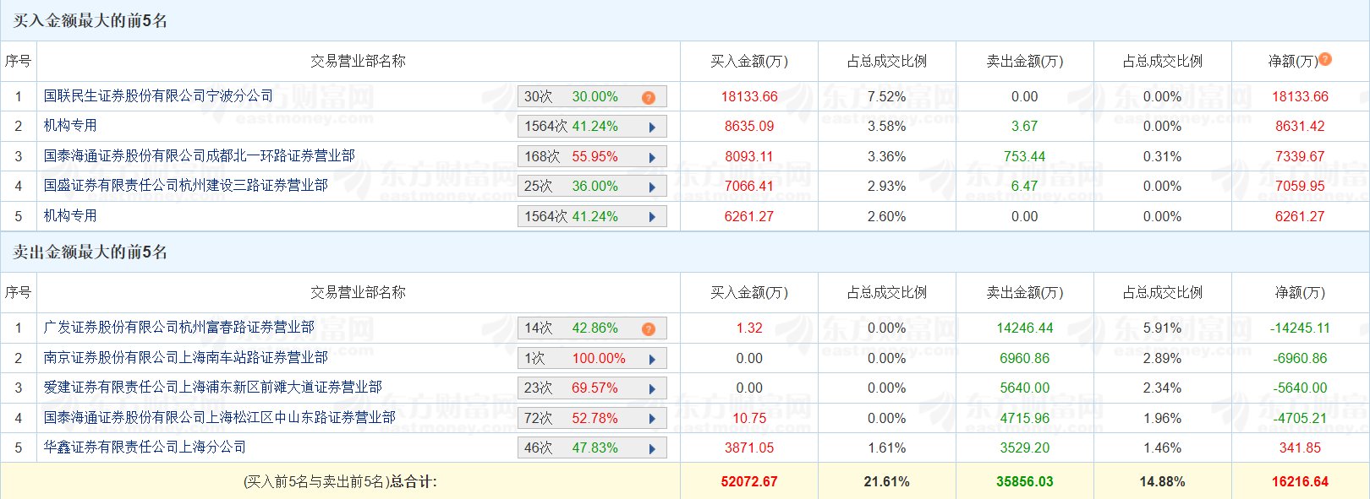The width and height of the screenshot is (1370, 499).
Task: Open 广发证券杭州富春路证券营业部 link
Action: tap(179, 328)
